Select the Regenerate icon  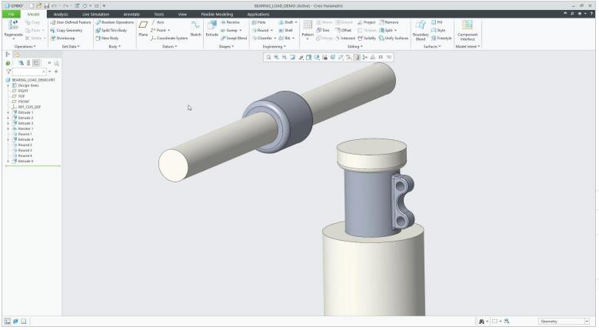coord(13,27)
